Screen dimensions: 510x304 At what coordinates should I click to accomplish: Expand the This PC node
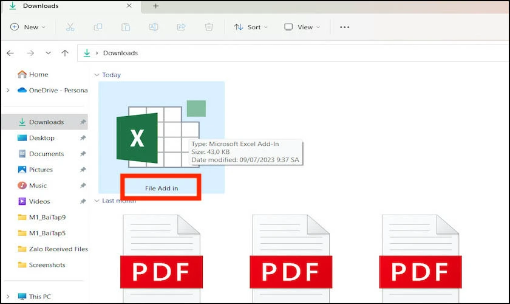(8, 297)
